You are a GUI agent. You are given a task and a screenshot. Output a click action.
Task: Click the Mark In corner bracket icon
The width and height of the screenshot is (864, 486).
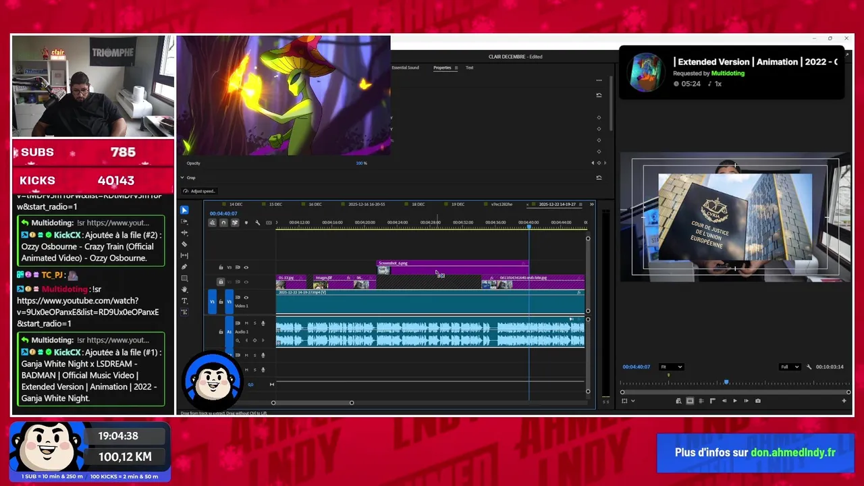coord(712,401)
